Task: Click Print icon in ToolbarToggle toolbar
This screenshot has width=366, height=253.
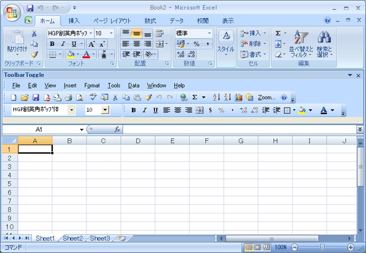Action: pos(69,97)
